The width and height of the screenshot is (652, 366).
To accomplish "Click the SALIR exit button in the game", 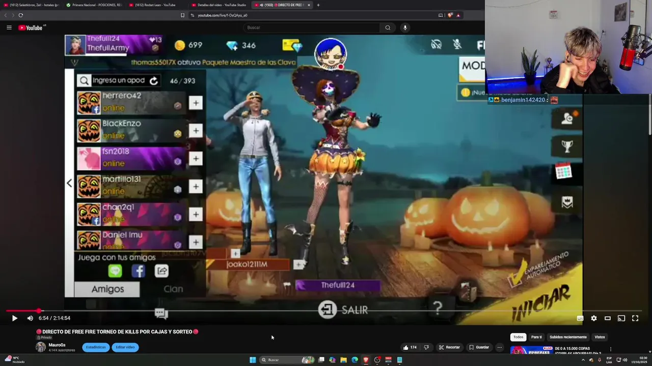I will pos(343,310).
